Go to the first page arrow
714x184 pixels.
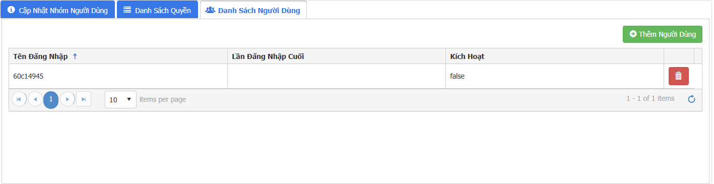point(19,99)
